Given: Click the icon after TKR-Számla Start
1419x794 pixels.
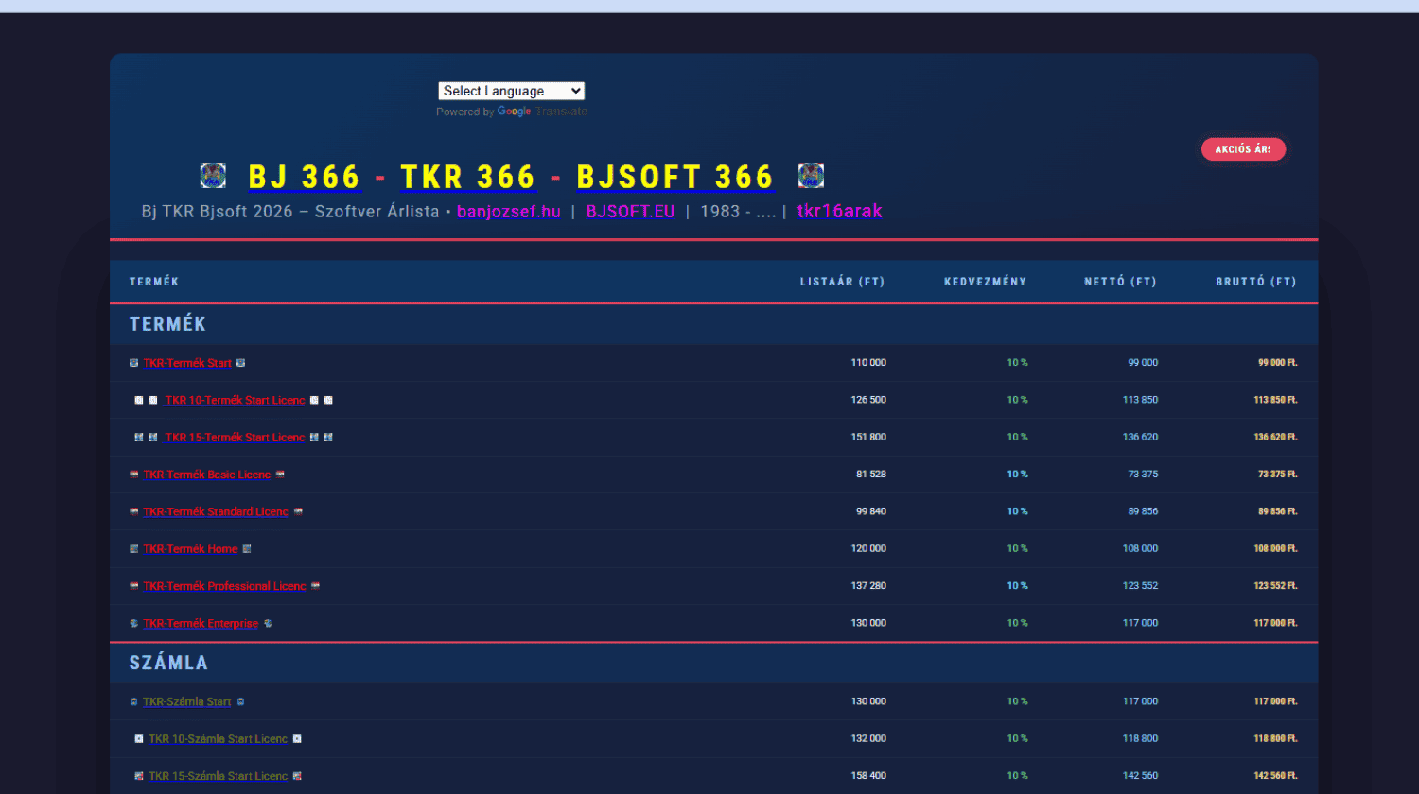Looking at the screenshot, I should (240, 702).
